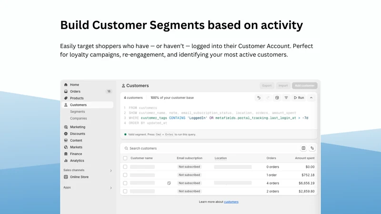Click the Email subscription column header

[190, 158]
